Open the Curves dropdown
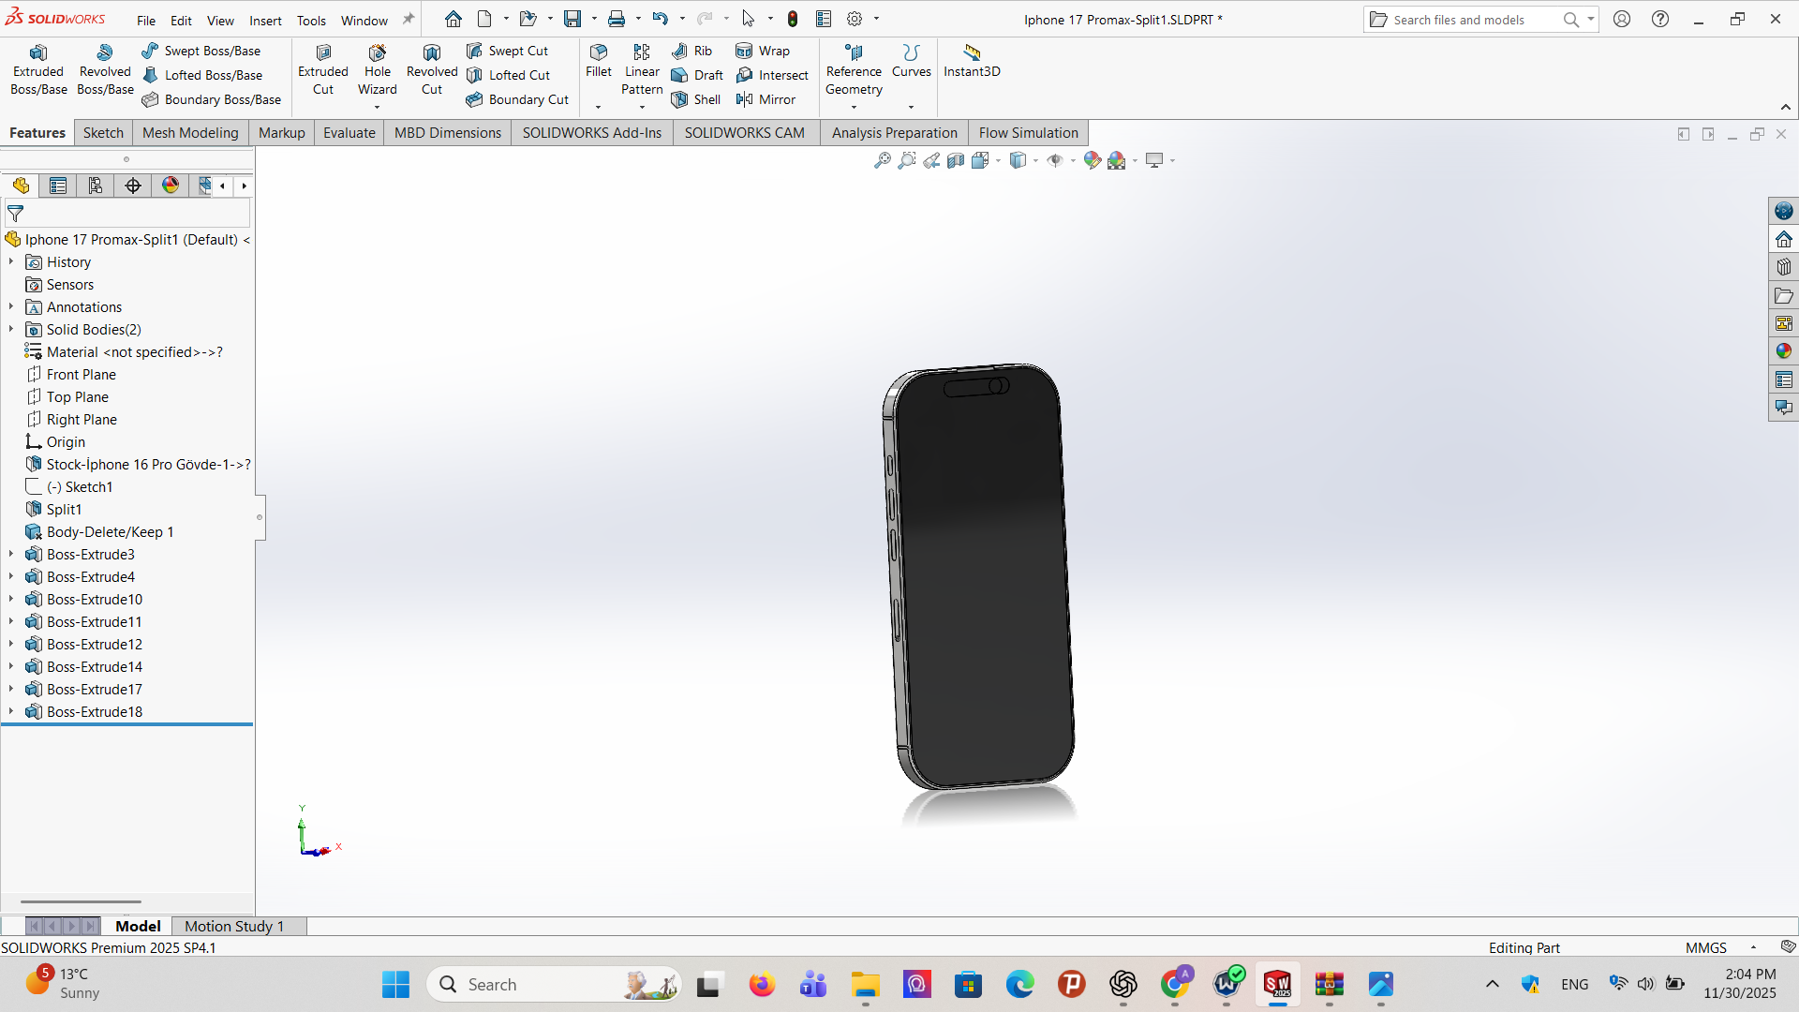Image resolution: width=1799 pixels, height=1012 pixels. pos(911,107)
